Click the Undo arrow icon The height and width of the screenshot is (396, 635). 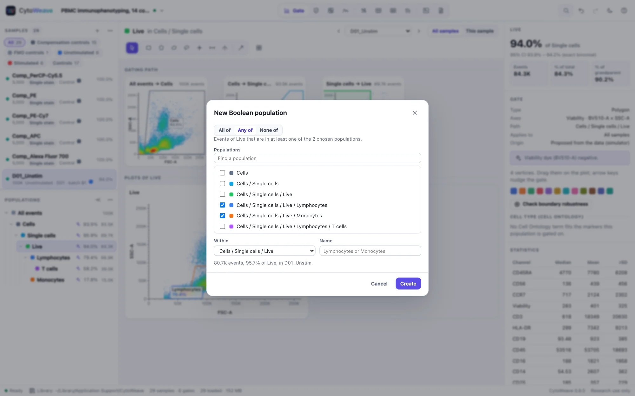click(581, 11)
